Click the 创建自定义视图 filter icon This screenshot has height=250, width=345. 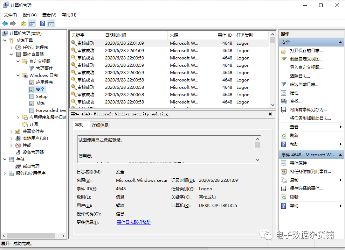tap(283, 59)
